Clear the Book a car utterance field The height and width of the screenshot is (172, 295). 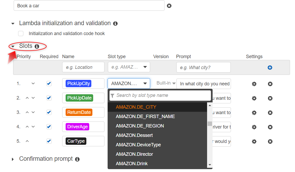click(169, 6)
